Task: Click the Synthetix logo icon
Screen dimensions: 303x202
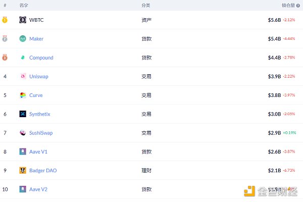Action: point(23,114)
